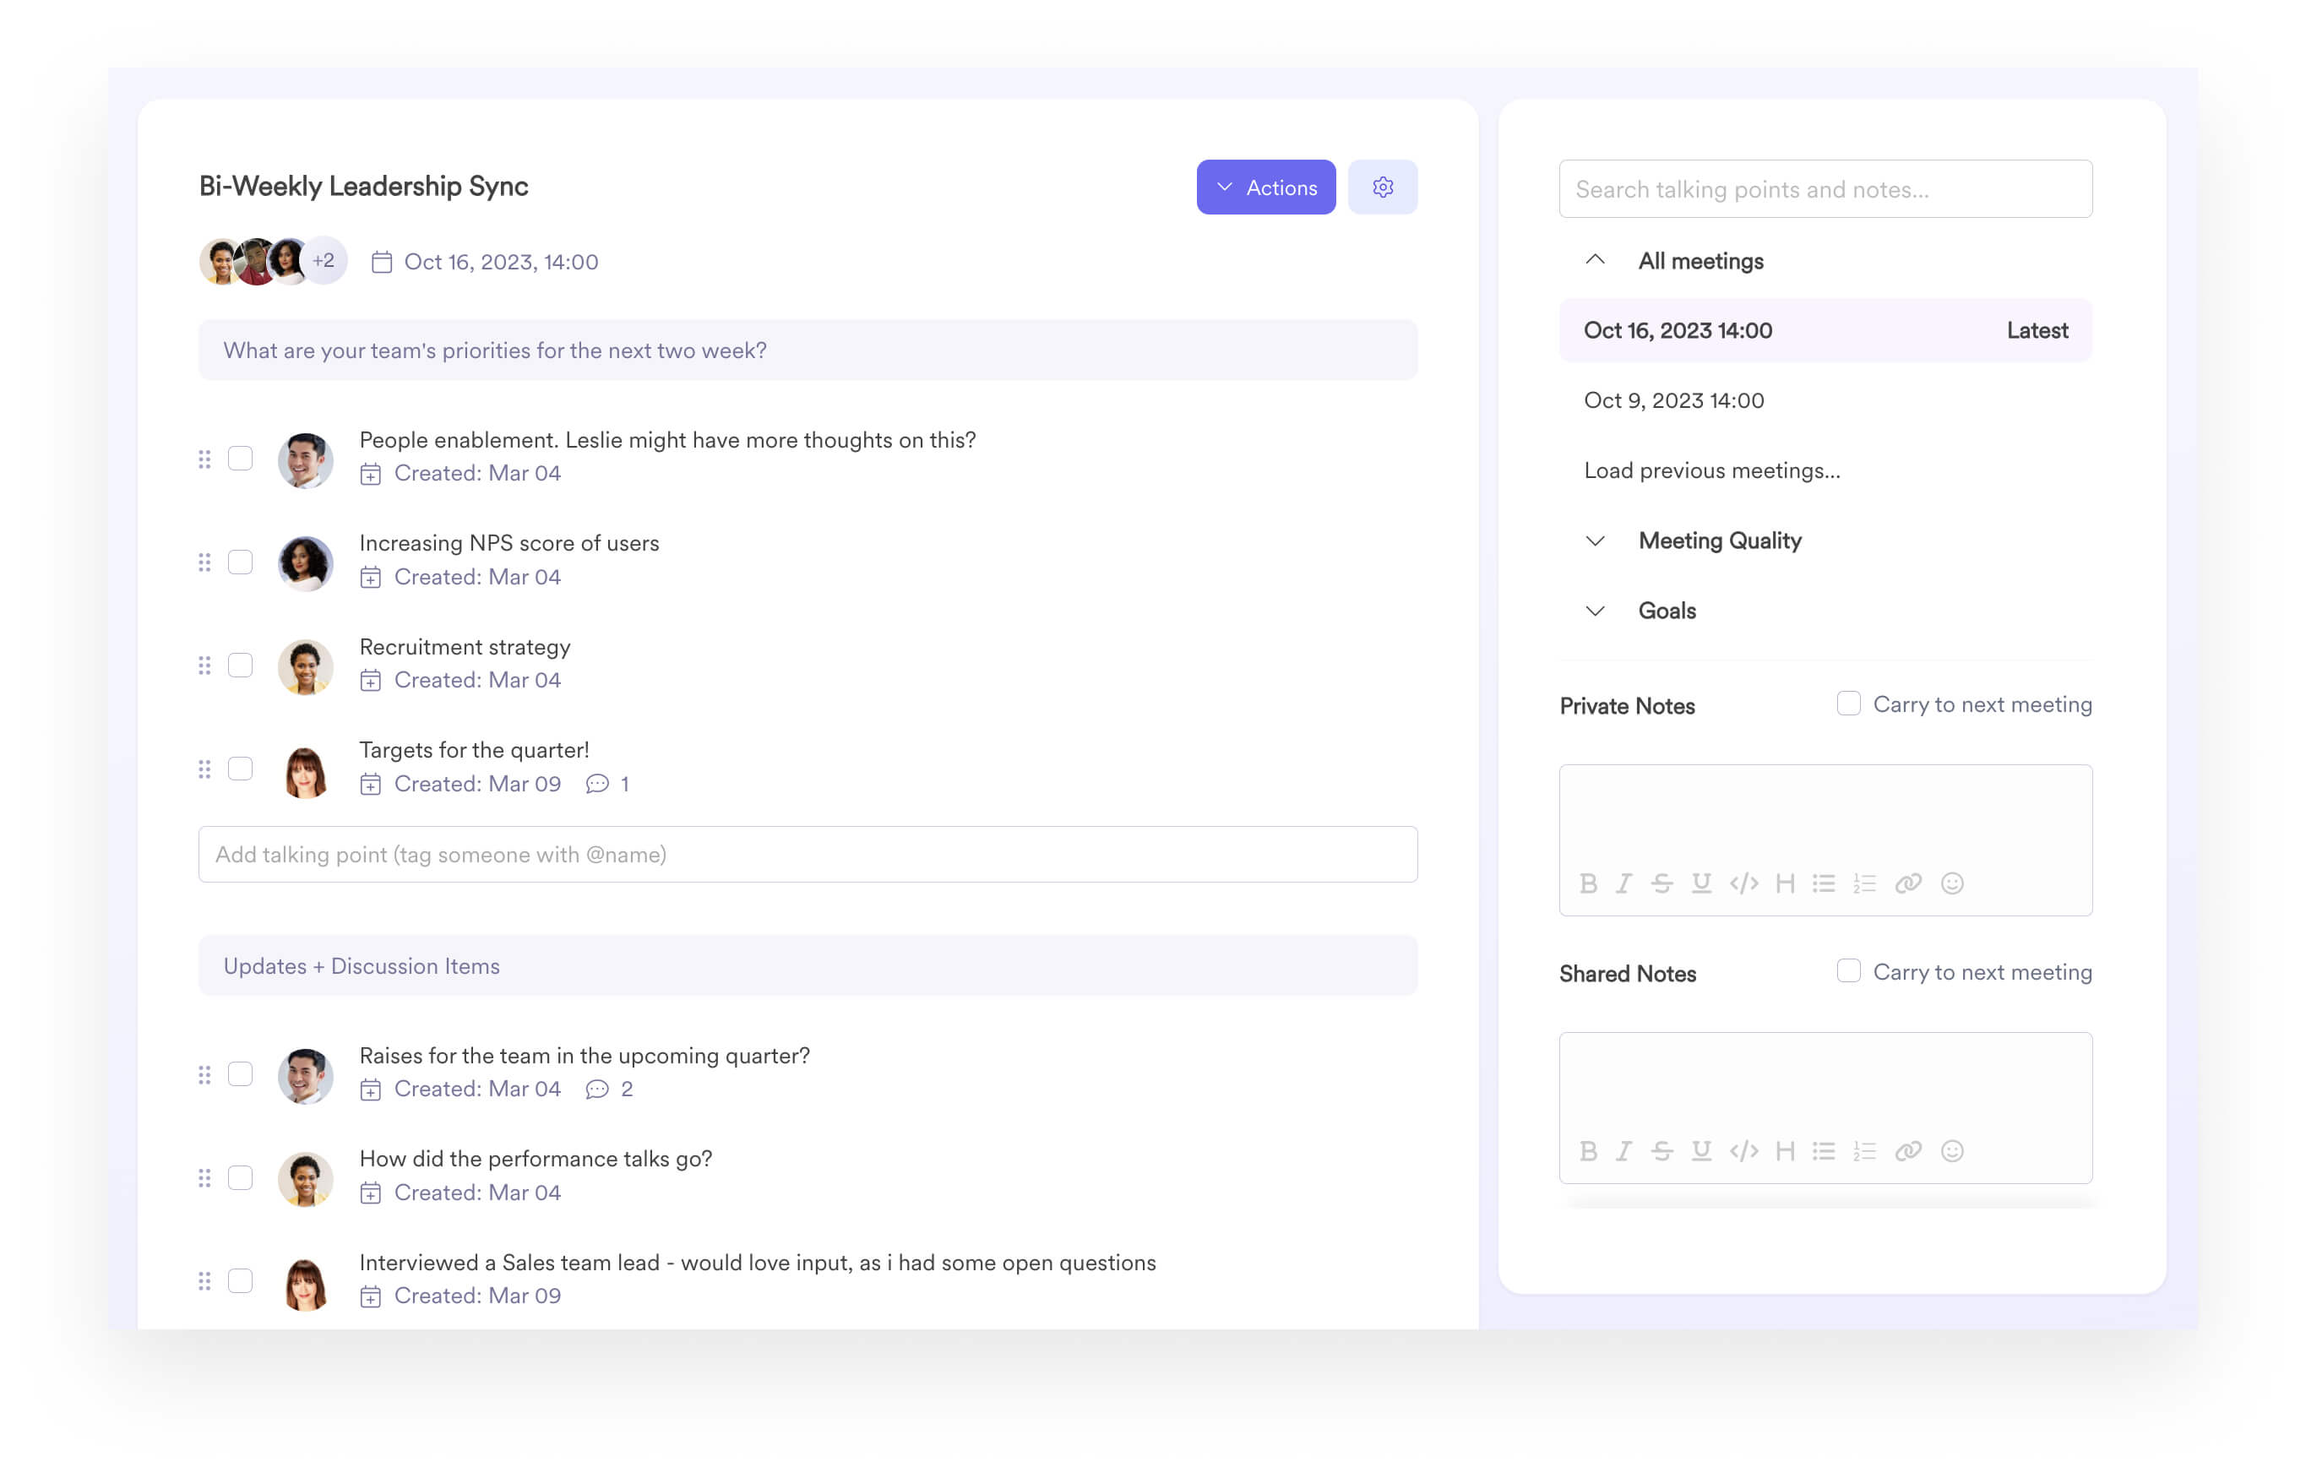Click Bulleted list in the Private Notes toolbar
Image resolution: width=2306 pixels, height=1478 pixels.
coord(1824,883)
